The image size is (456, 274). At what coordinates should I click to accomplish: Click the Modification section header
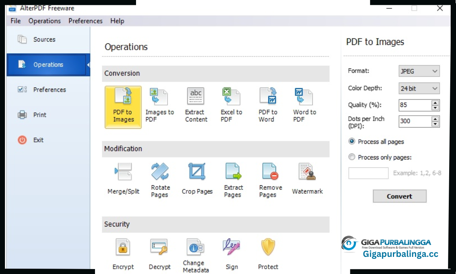click(215, 149)
